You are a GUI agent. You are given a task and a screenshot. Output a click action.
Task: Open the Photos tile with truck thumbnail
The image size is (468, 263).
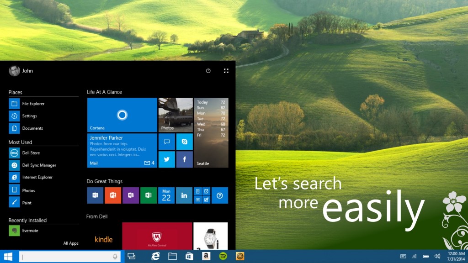pyautogui.click(x=175, y=115)
